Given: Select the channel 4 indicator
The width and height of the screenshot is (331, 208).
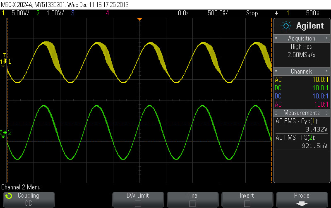Looking at the screenshot, I should coord(108,13).
